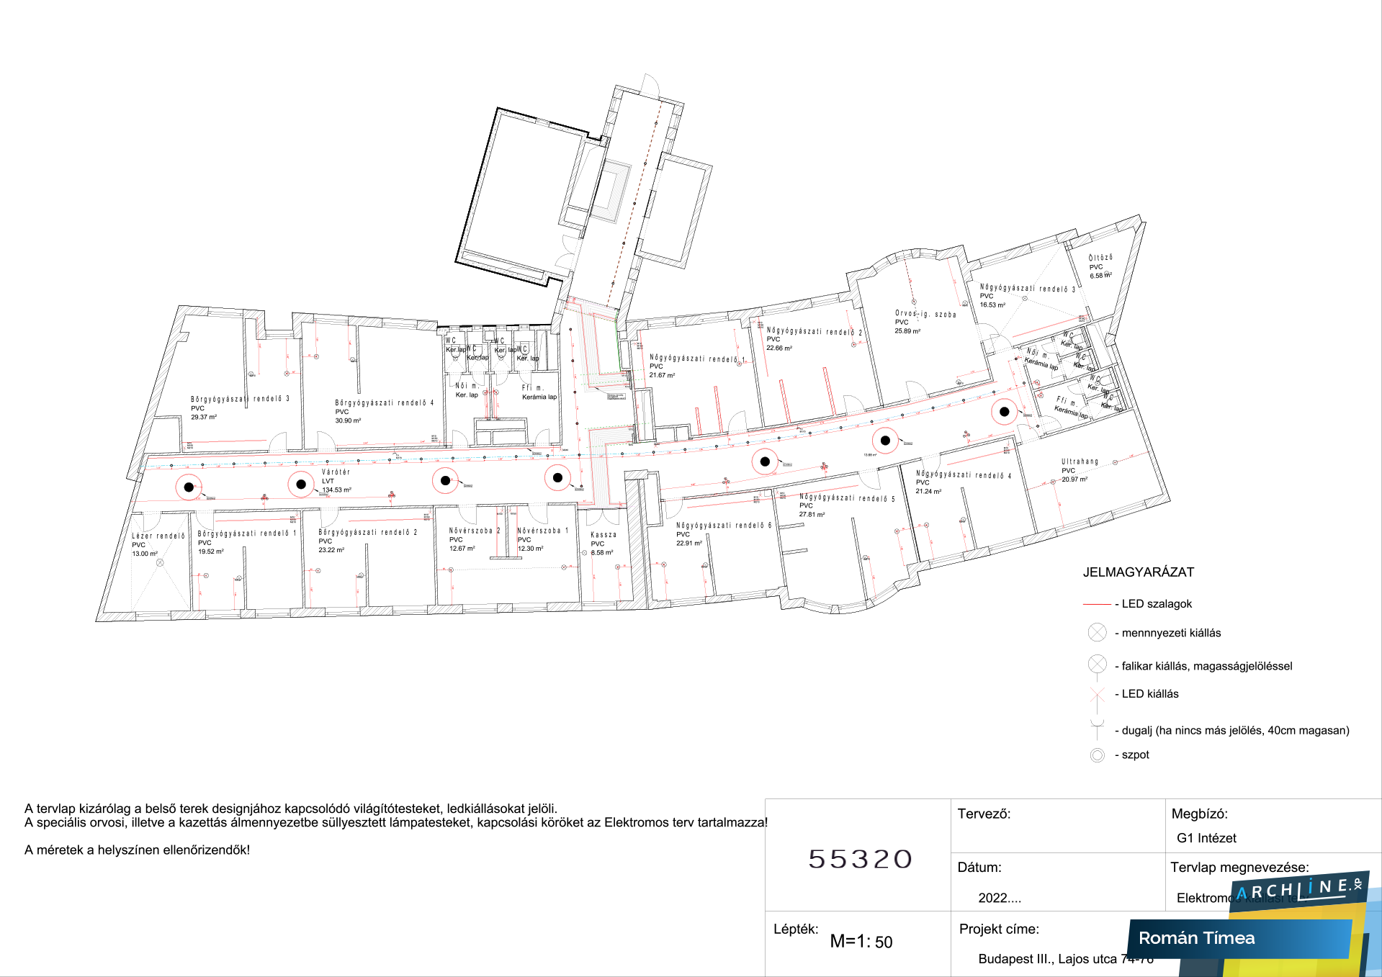Click the Nővérszoba 1 room label
The width and height of the screenshot is (1382, 977).
[542, 531]
